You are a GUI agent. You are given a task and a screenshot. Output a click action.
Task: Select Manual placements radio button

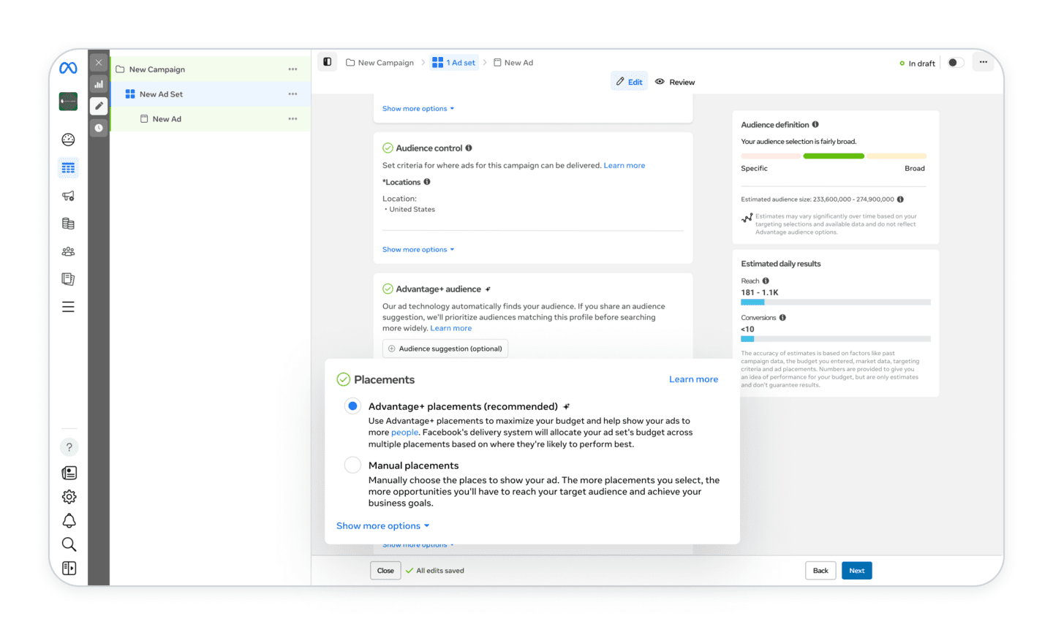pos(352,465)
